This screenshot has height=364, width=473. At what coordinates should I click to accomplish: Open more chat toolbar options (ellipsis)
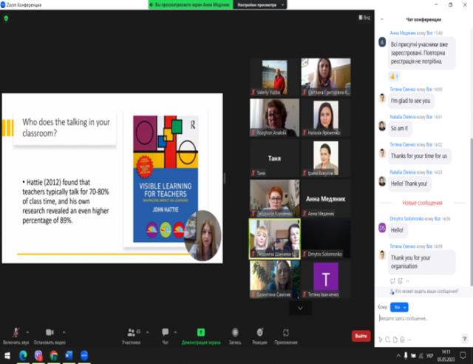409,340
